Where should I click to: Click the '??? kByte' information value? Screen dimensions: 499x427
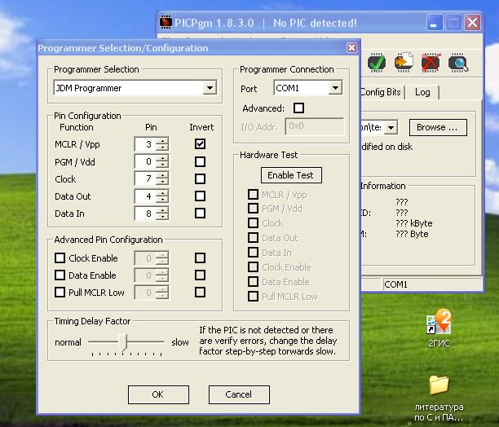click(414, 223)
